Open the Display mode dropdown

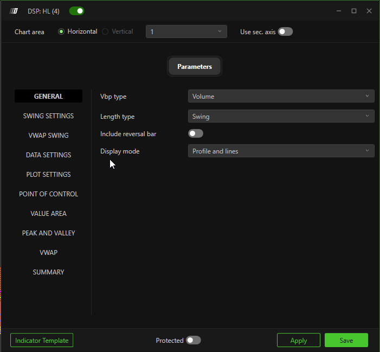pos(281,151)
